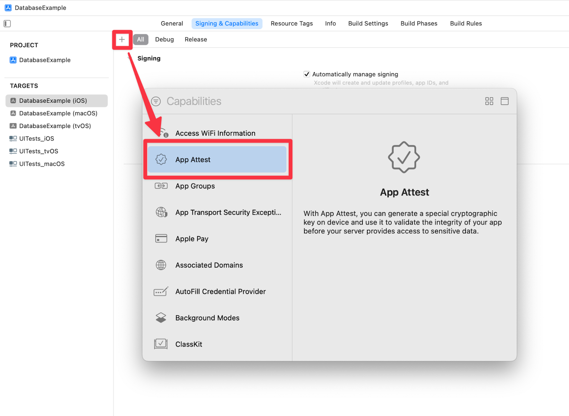The image size is (569, 416).
Task: Select Background Modes capability
Action: tap(207, 318)
